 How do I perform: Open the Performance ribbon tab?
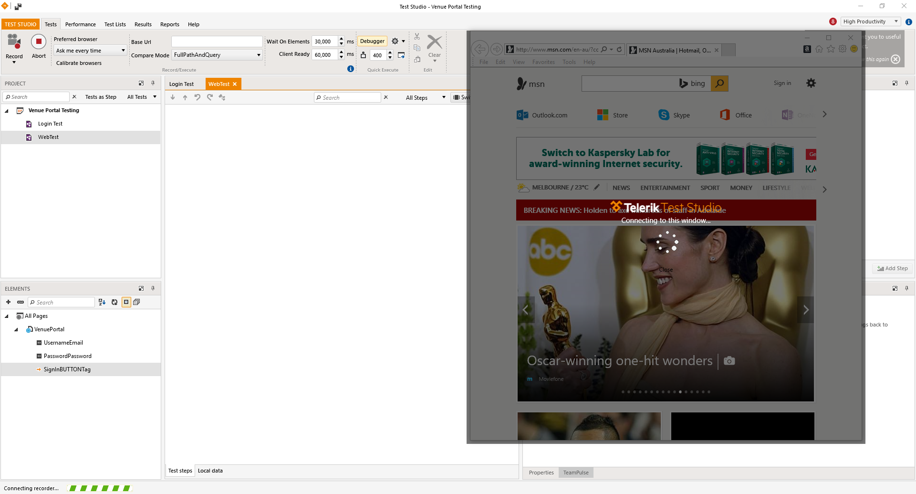tap(80, 24)
